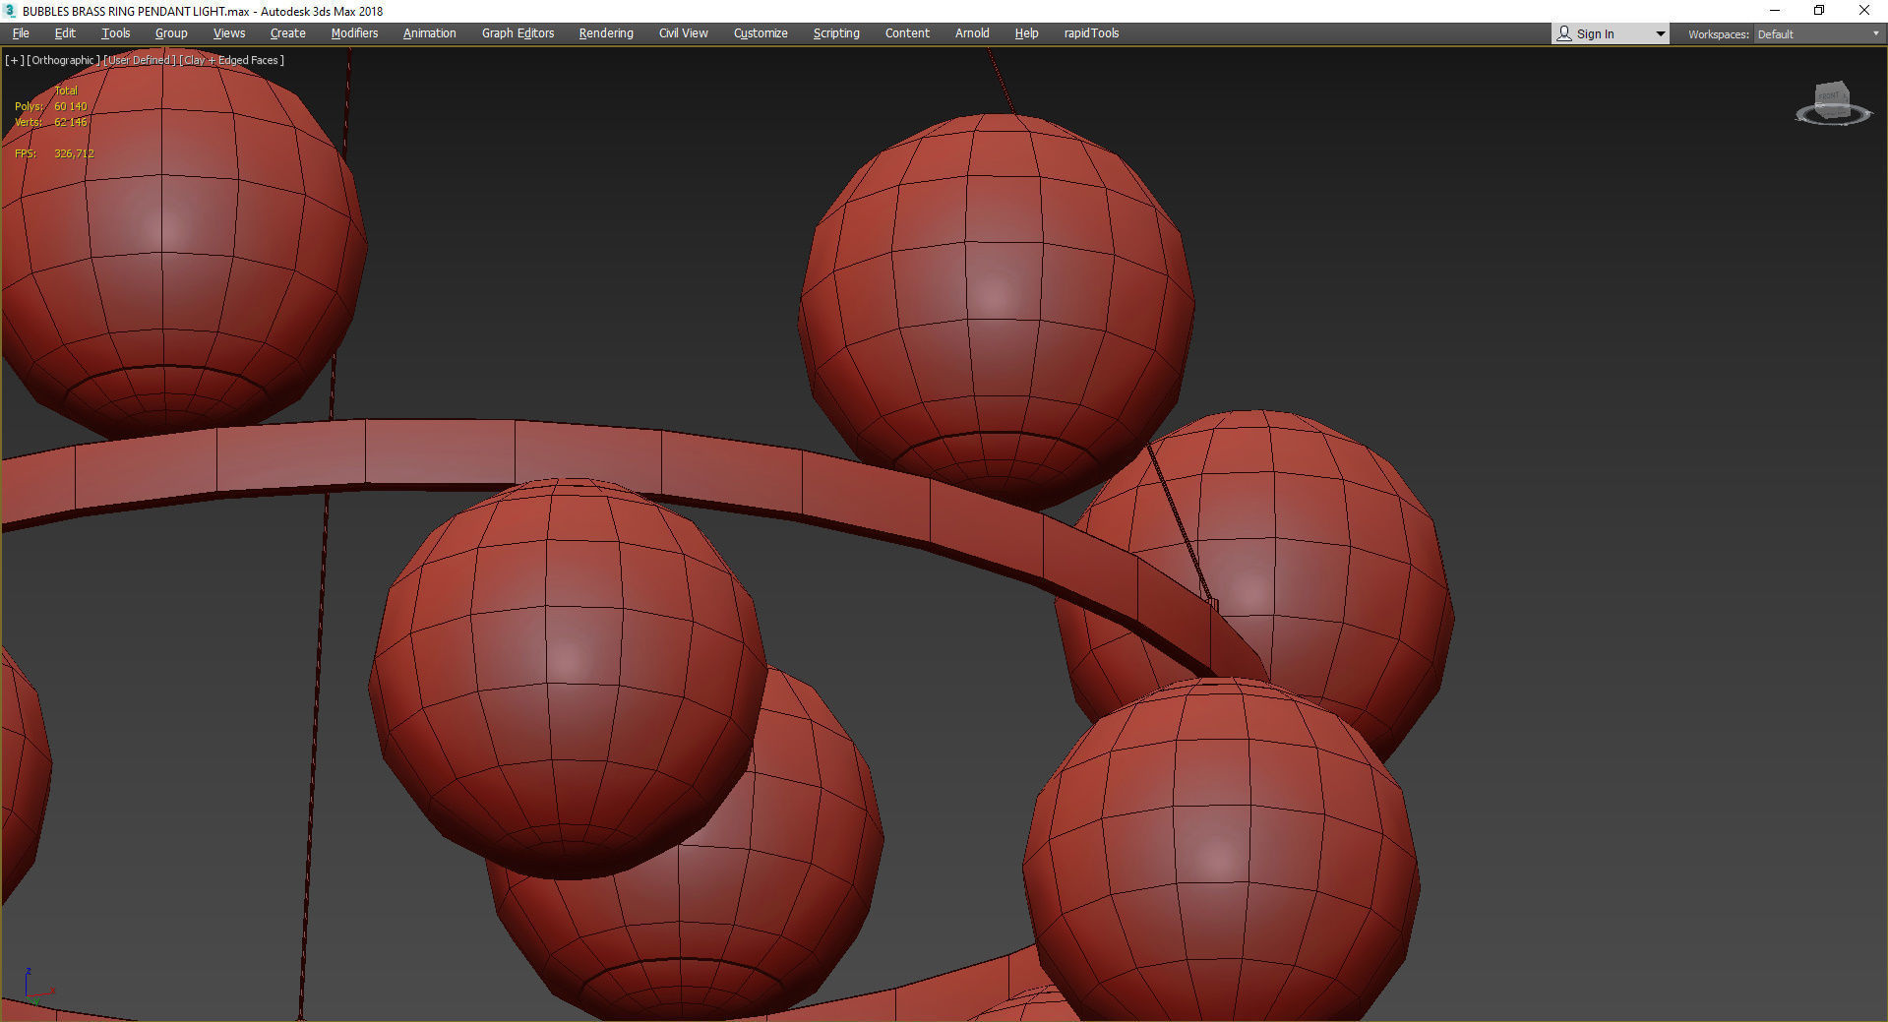Click the 3ds Max application icon
The image size is (1888, 1022).
click(10, 11)
